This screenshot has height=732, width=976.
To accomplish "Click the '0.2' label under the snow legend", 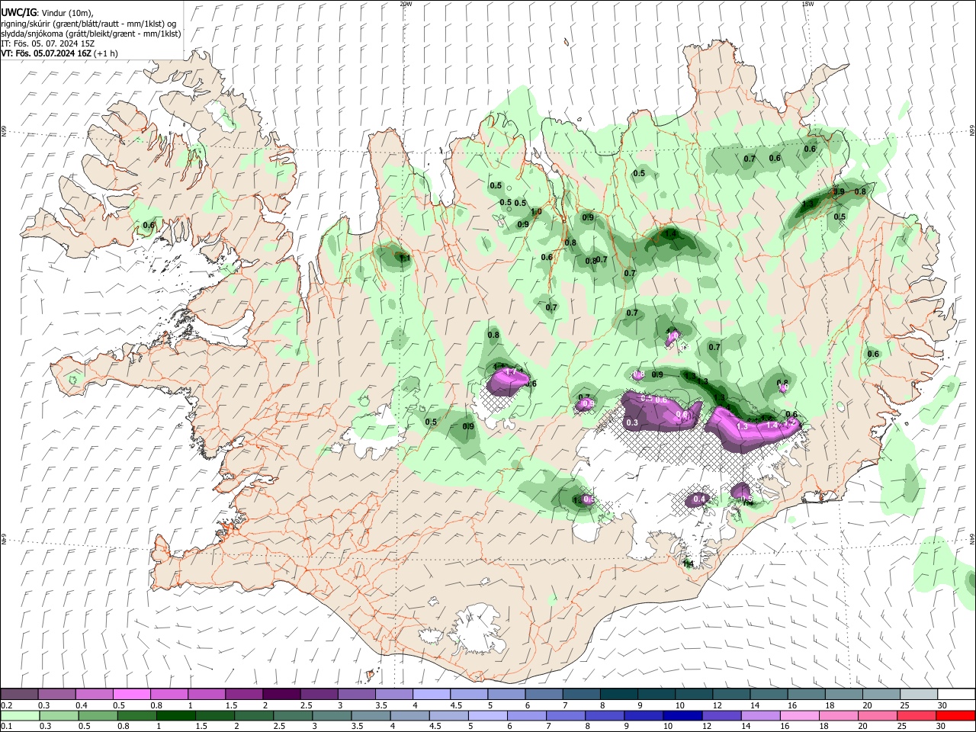I will 7,705.
